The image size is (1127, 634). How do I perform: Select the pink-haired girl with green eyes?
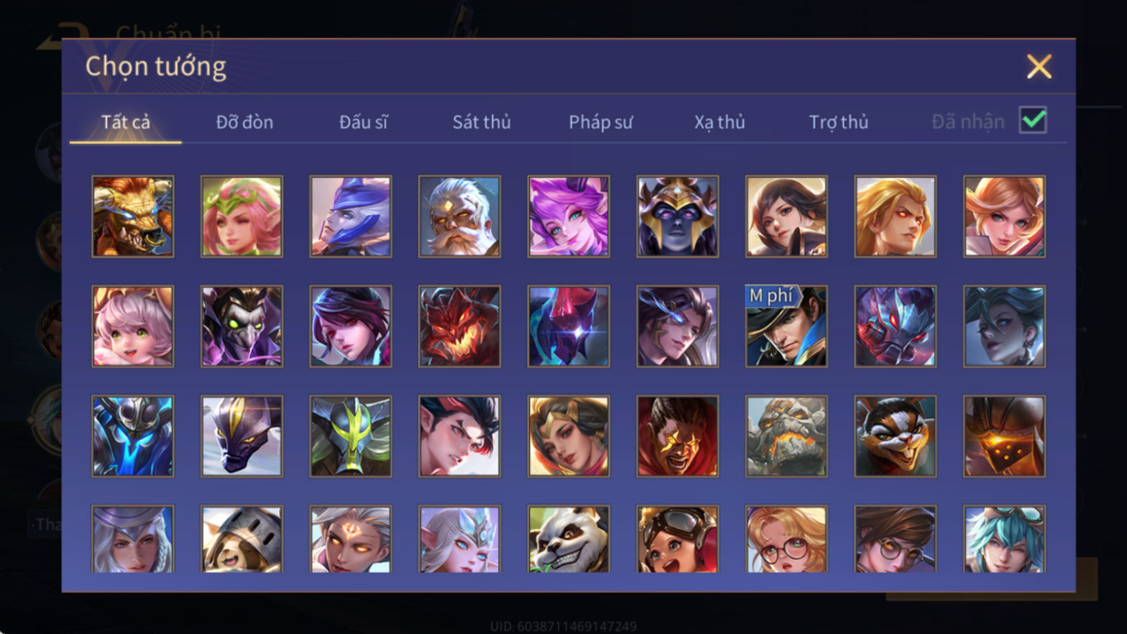pyautogui.click(x=133, y=326)
